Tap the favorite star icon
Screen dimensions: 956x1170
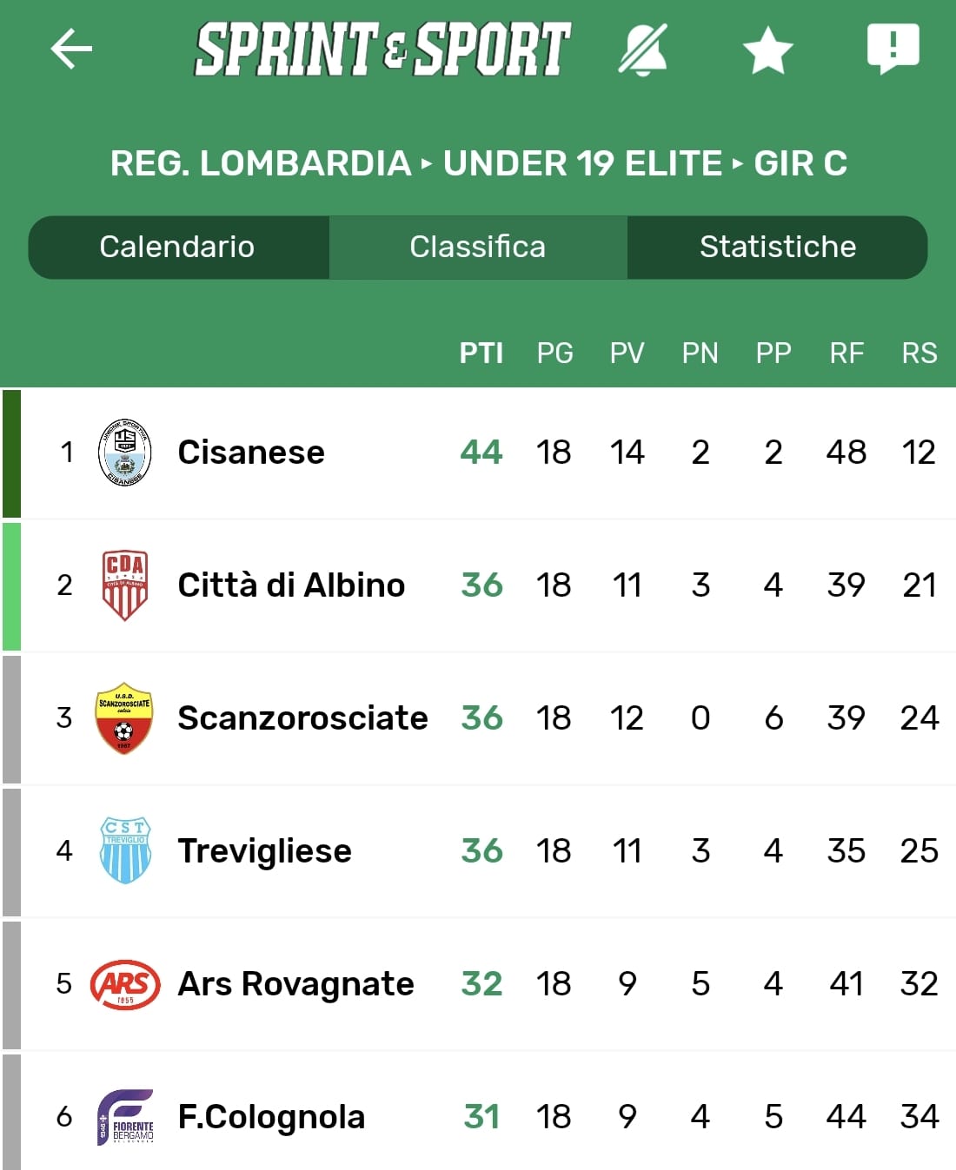[768, 50]
